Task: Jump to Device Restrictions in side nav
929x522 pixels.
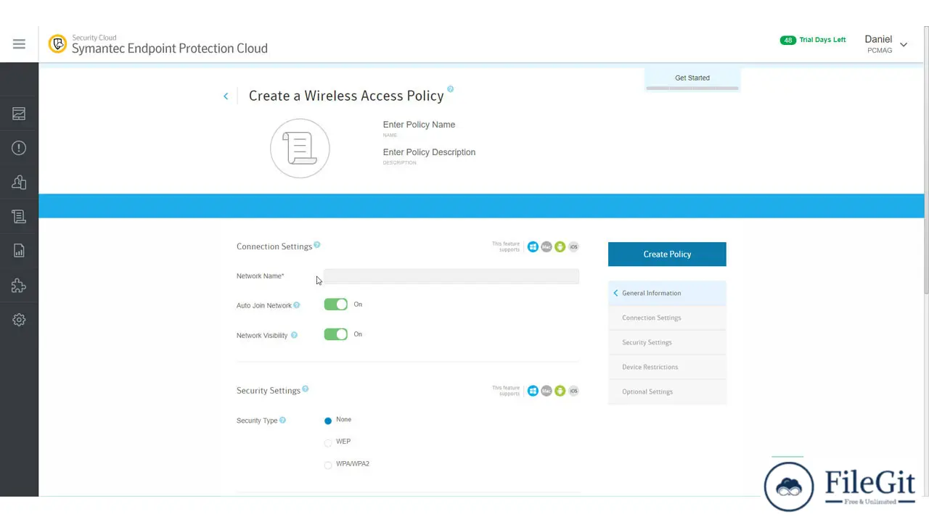Action: click(667, 367)
